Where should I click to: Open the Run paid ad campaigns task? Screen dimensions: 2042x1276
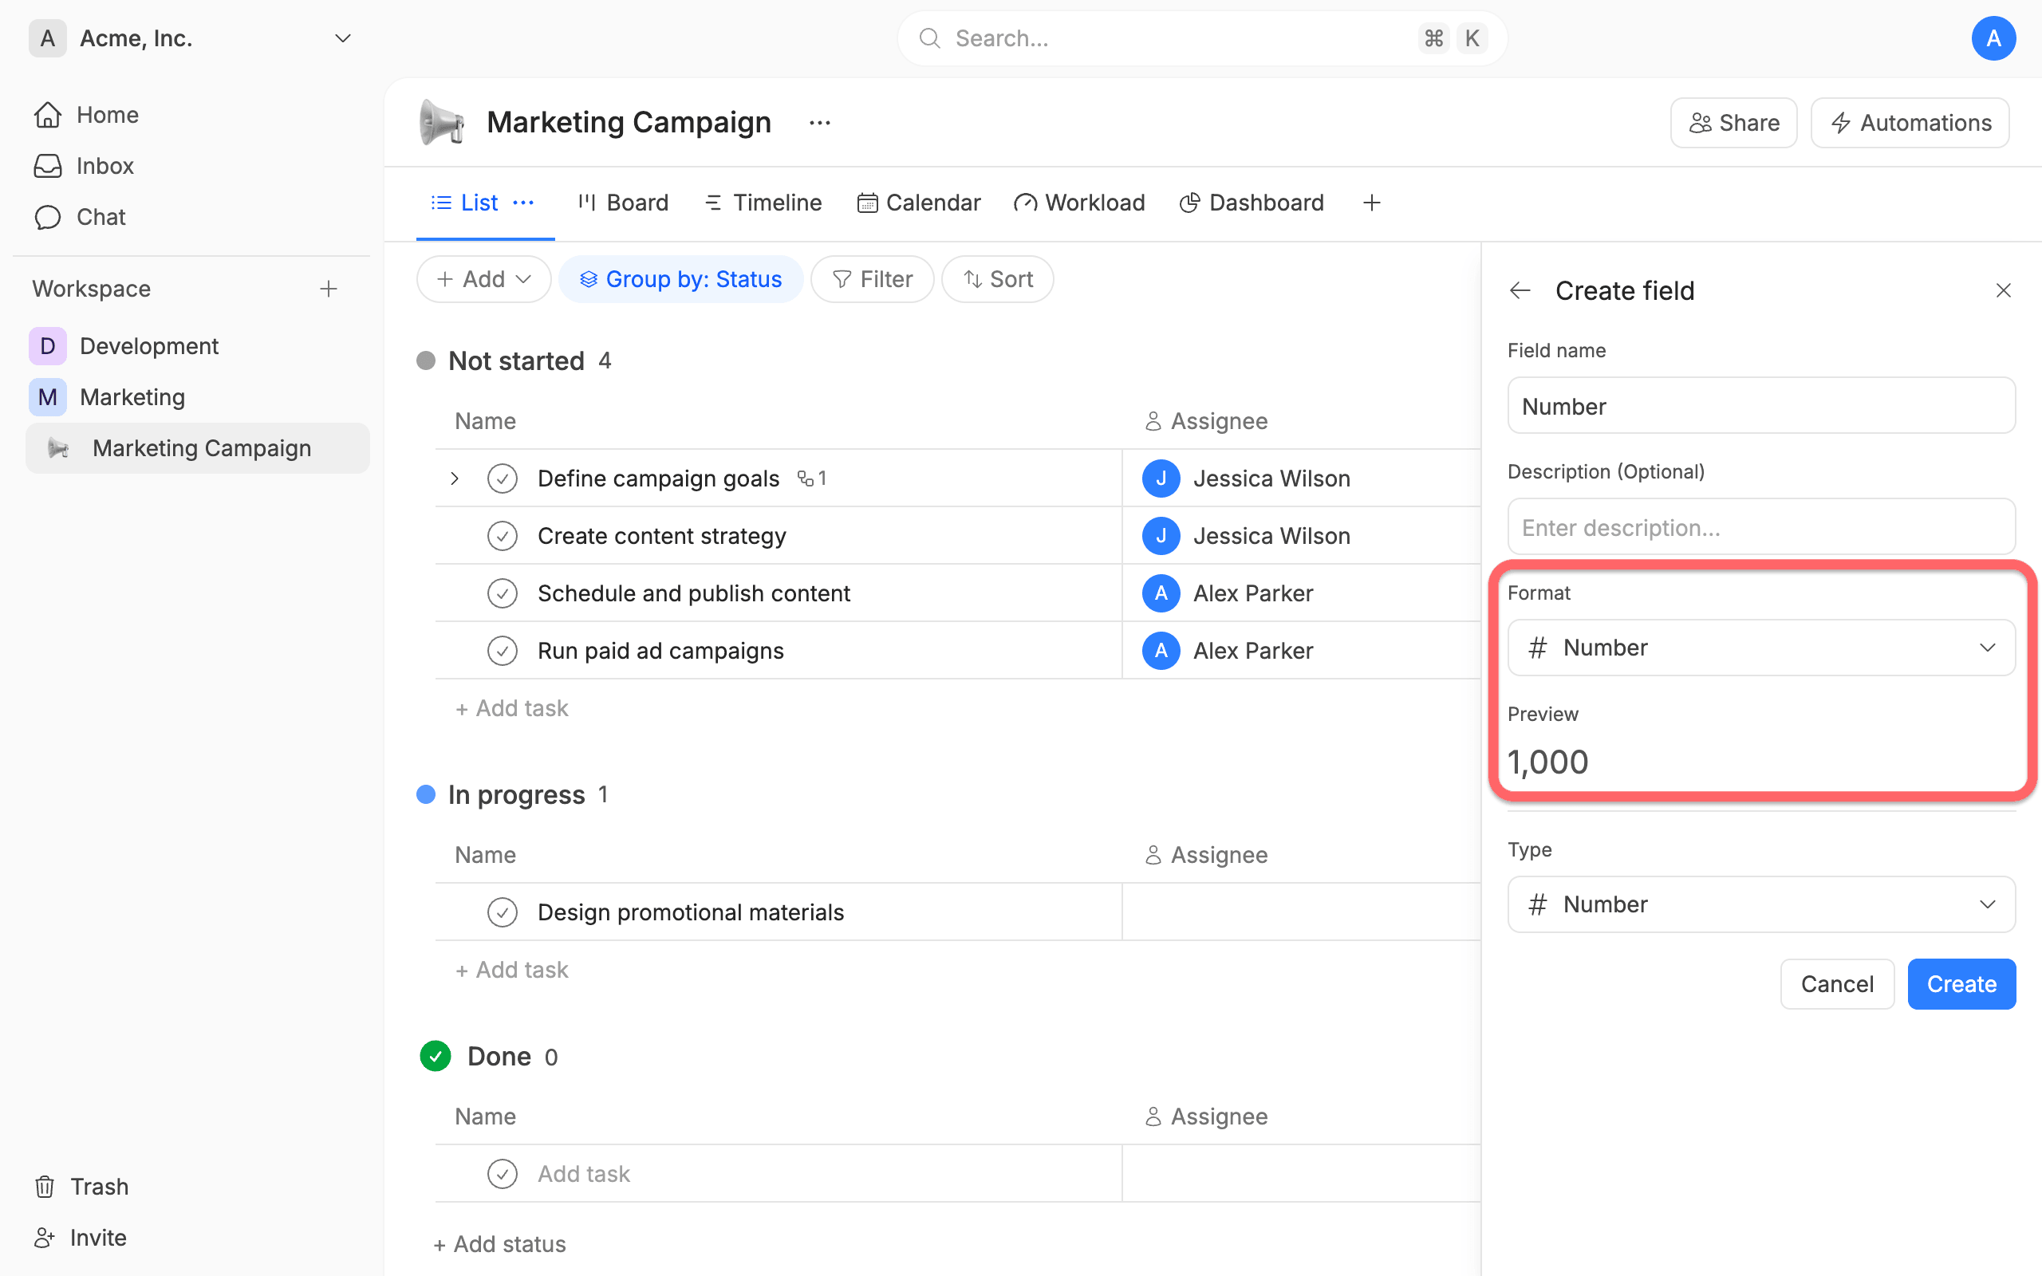click(x=660, y=651)
